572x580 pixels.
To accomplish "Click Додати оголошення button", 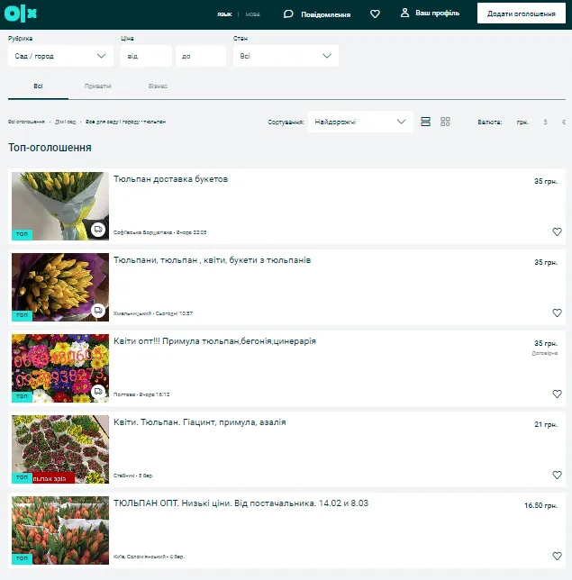I will click(x=520, y=14).
